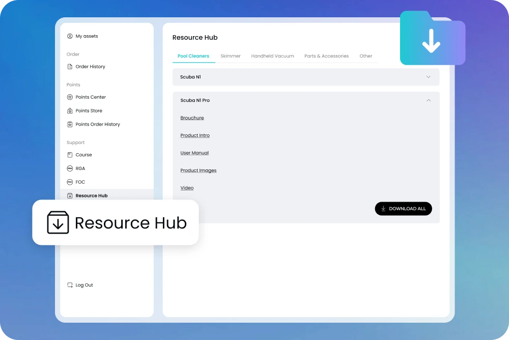Click the My assets user icon

tap(70, 36)
